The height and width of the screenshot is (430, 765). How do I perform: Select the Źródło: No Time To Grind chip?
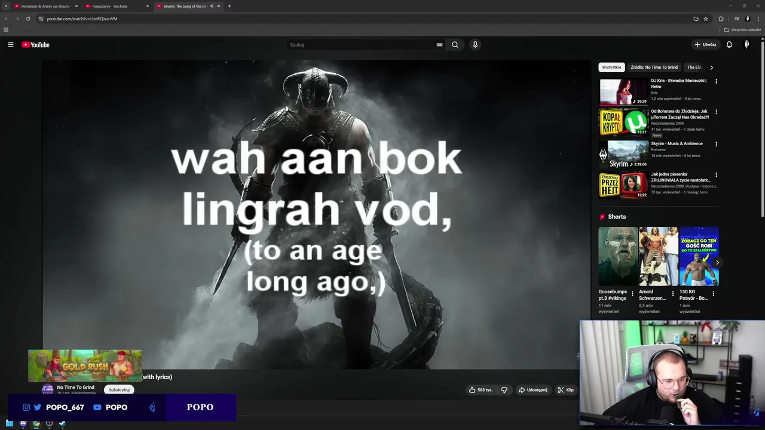pos(654,67)
